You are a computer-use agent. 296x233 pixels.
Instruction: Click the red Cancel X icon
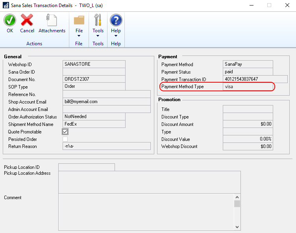coord(27,20)
